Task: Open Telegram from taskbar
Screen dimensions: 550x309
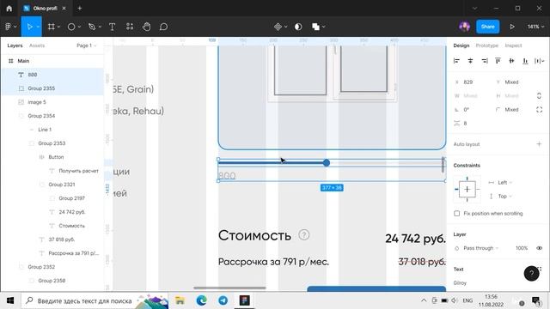Action: pyautogui.click(x=223, y=300)
